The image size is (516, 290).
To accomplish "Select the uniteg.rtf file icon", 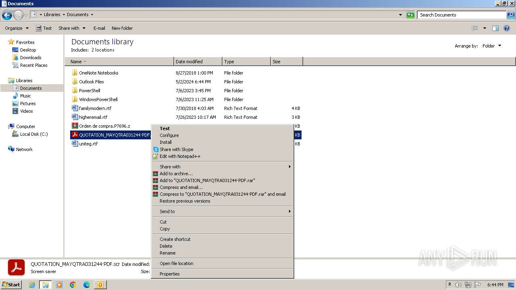I will pos(75,144).
